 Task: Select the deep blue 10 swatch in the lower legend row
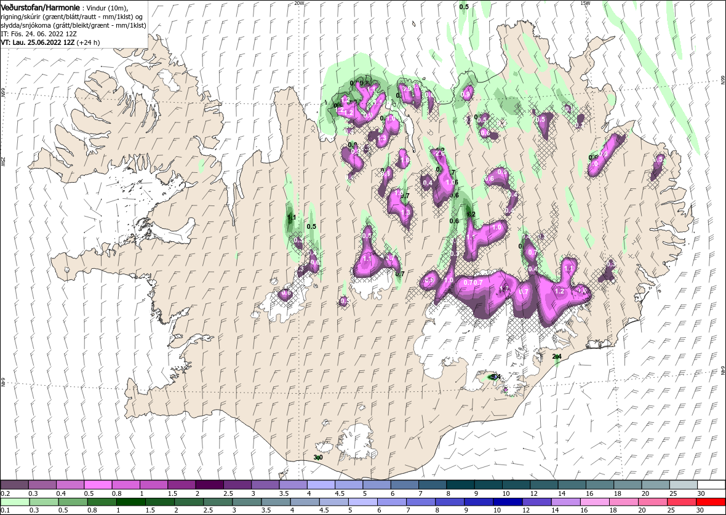tap(508, 502)
